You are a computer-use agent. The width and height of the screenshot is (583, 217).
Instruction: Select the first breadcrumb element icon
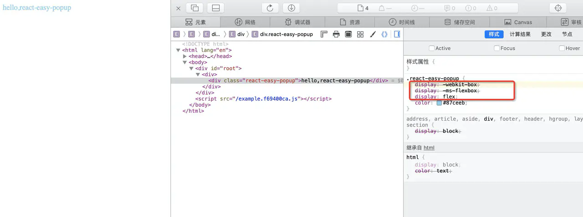click(x=177, y=34)
